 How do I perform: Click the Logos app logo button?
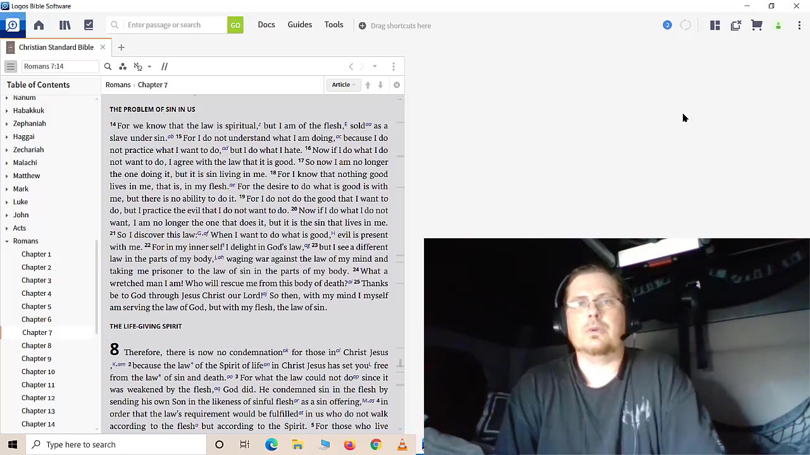pyautogui.click(x=12, y=25)
